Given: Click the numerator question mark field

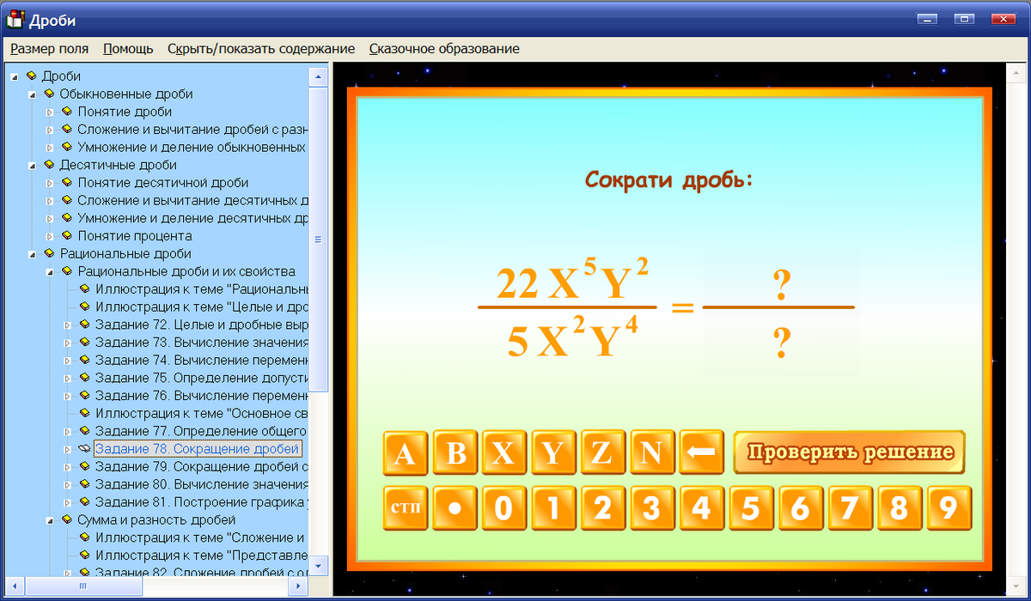Looking at the screenshot, I should [781, 284].
